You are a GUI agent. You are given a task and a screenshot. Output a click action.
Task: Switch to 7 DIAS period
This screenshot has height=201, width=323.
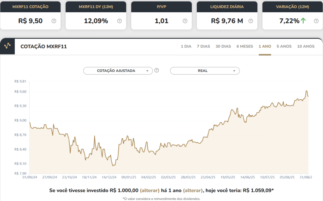pos(203,46)
